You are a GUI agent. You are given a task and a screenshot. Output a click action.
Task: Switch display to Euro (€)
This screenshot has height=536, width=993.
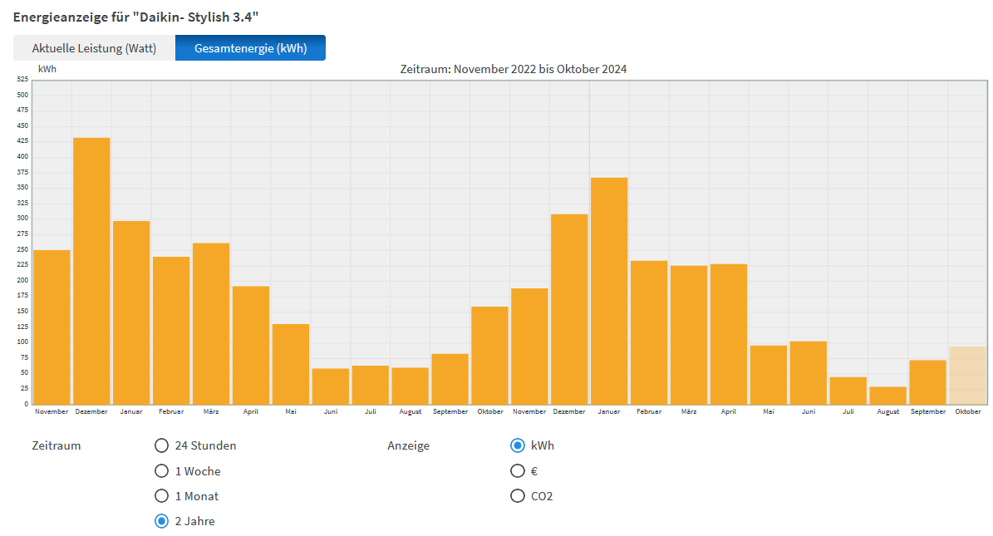point(517,471)
